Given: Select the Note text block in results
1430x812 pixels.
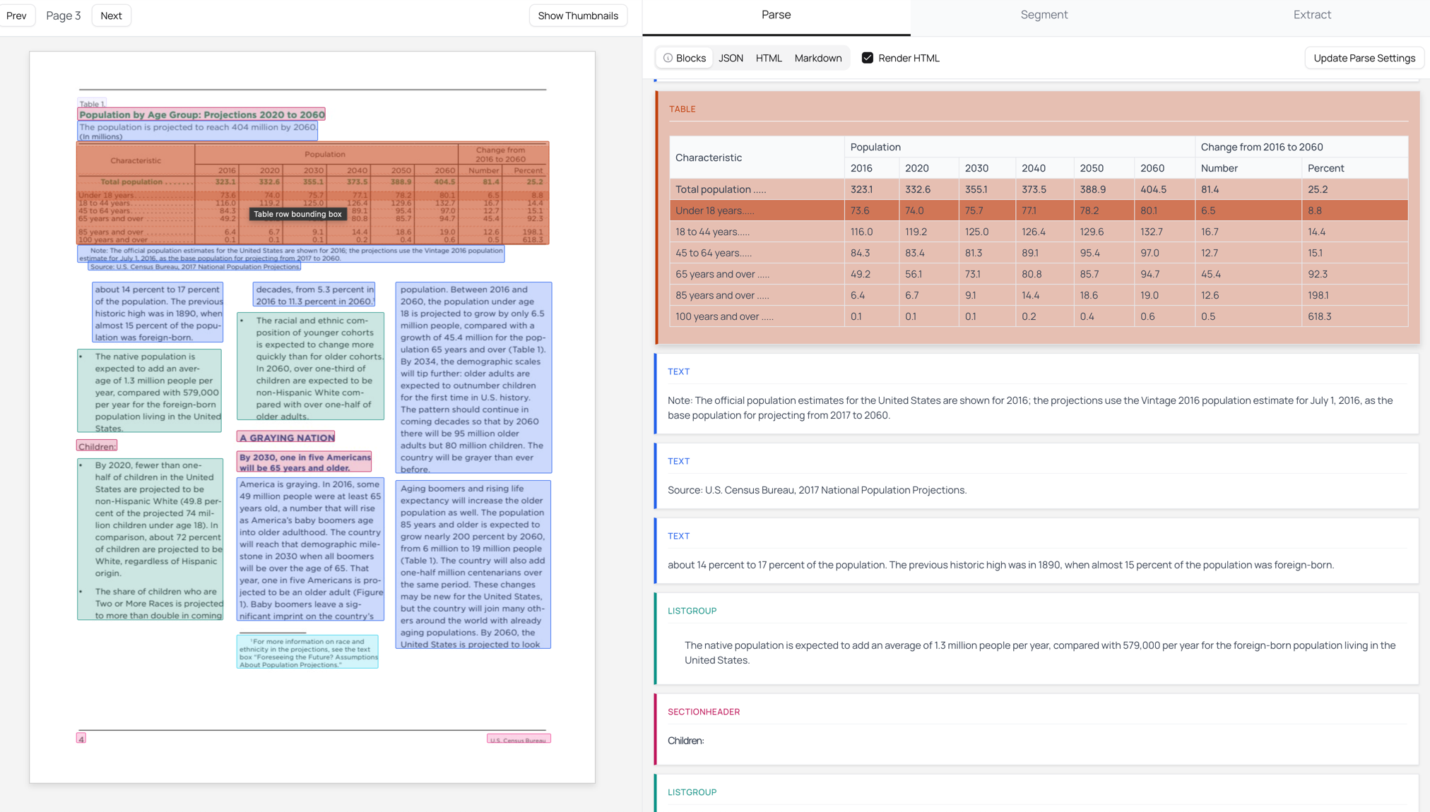Looking at the screenshot, I should (x=1036, y=393).
